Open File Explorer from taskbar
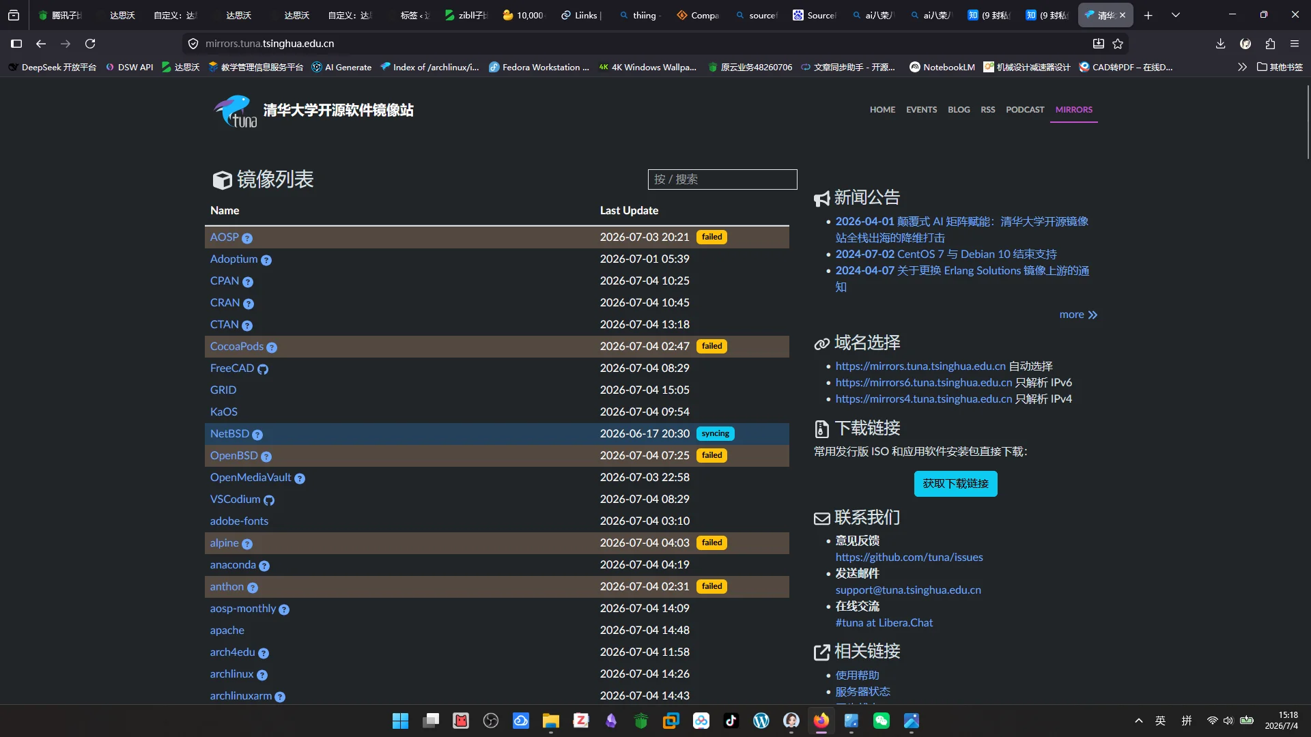1311x737 pixels. [x=550, y=721]
